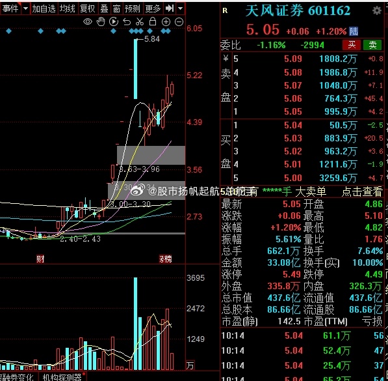
Task: Open the 复权 adjustment option
Action: coord(87,8)
